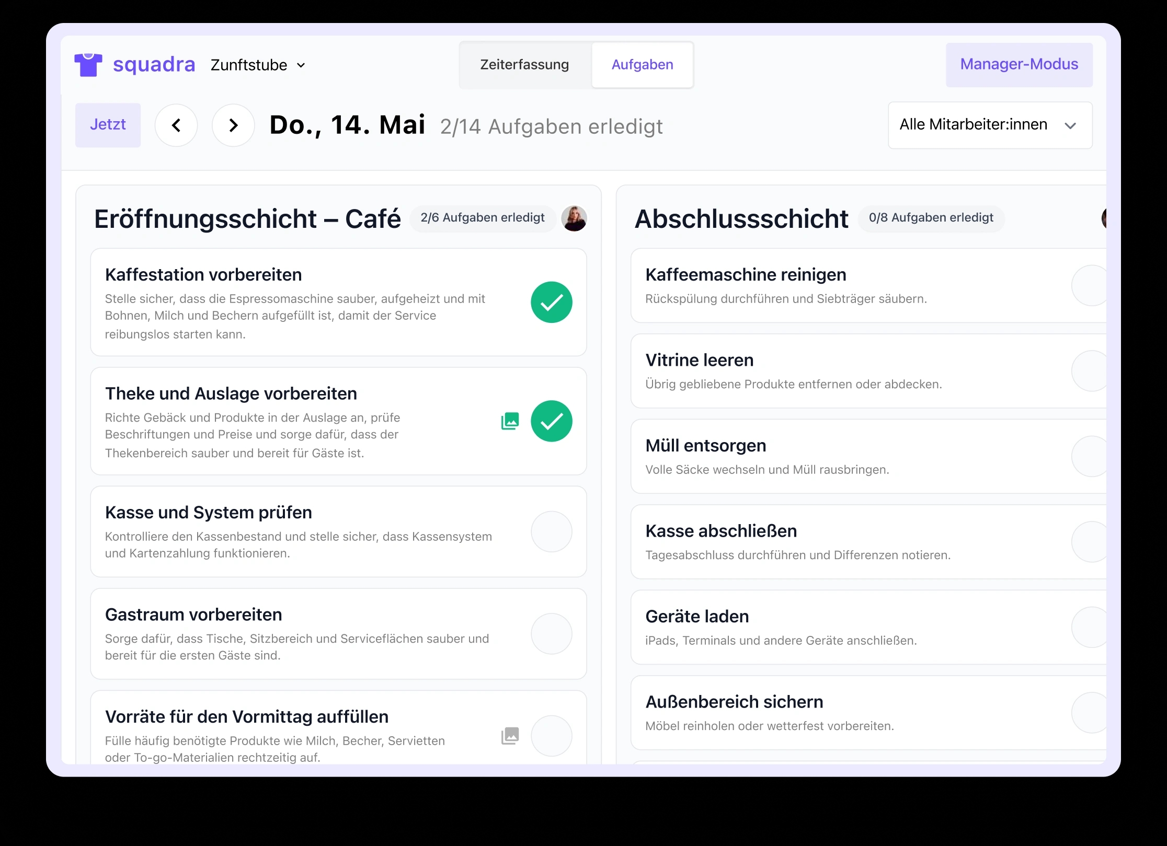Click the squadra brand name
1167x846 pixels.
[x=154, y=65]
